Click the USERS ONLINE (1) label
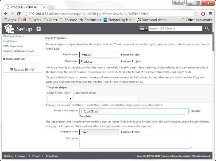The height and width of the screenshot is (161, 216). pyautogui.click(x=16, y=59)
